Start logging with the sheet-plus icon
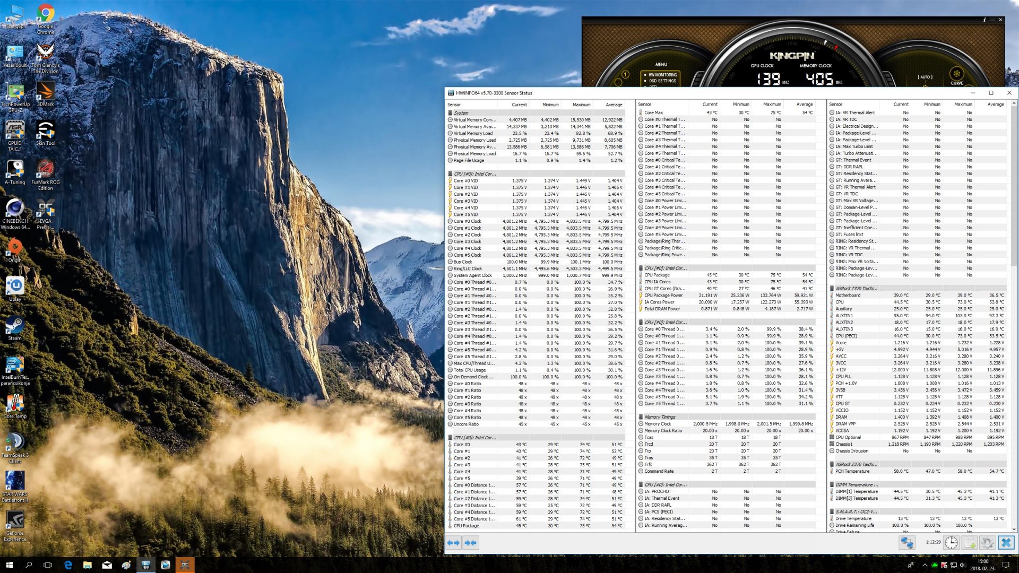The width and height of the screenshot is (1019, 573). pyautogui.click(x=970, y=543)
